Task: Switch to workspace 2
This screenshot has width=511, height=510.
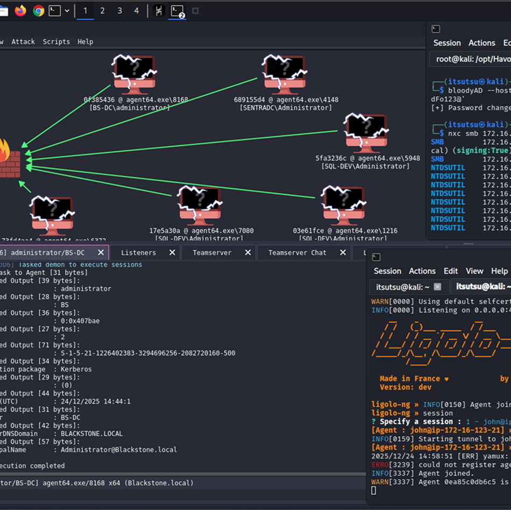Action: coord(102,11)
